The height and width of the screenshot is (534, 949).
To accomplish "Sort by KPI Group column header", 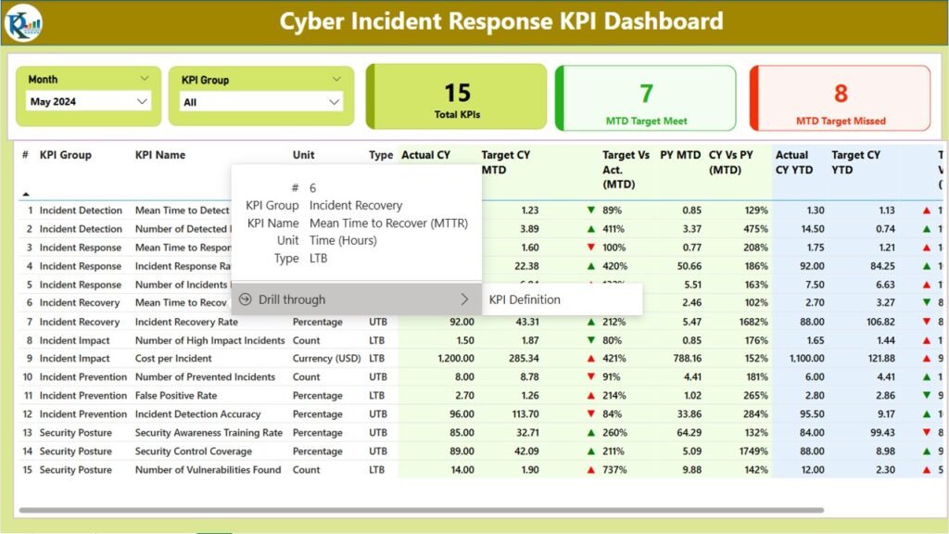I will click(66, 155).
